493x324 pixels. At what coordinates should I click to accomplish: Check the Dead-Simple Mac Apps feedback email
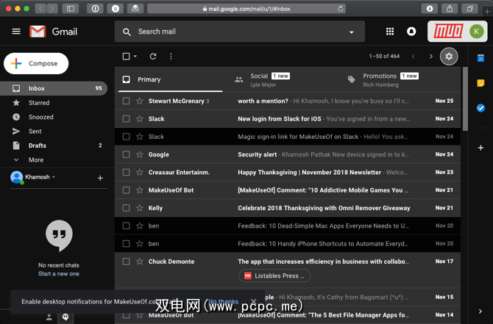coord(126,226)
